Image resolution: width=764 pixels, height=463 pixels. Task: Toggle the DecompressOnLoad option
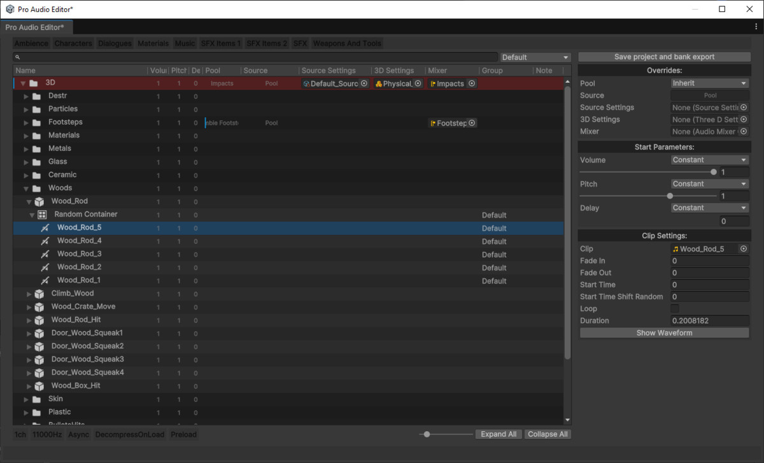click(130, 434)
